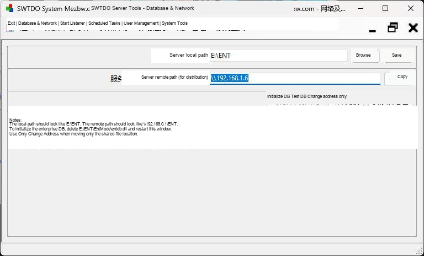The height and width of the screenshot is (256, 424).
Task: Open the System Tools menu
Action: coord(174,23)
